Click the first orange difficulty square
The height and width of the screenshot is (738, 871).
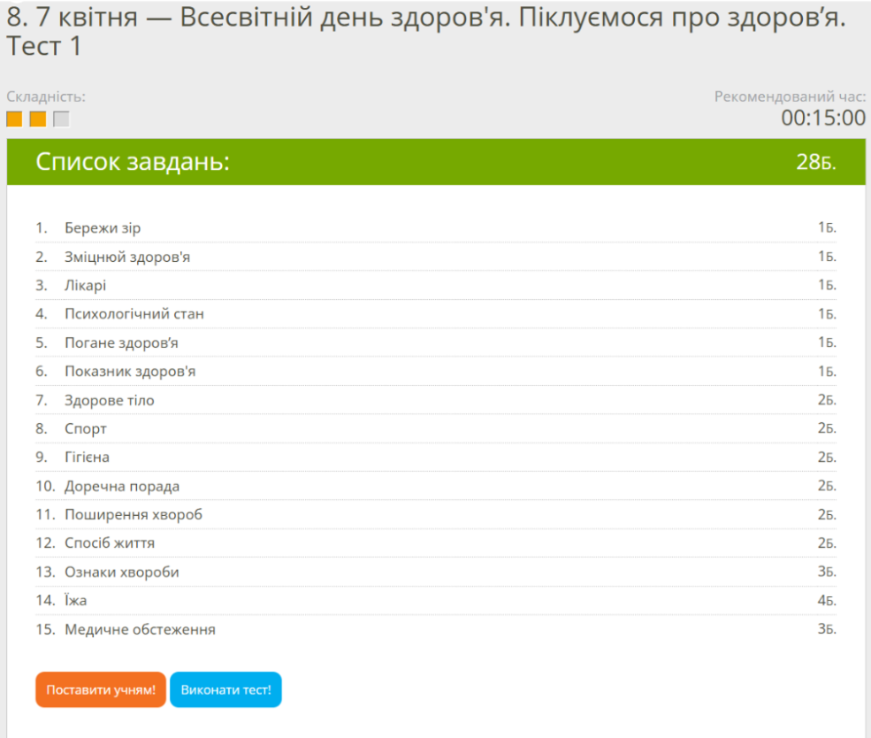coord(14,119)
